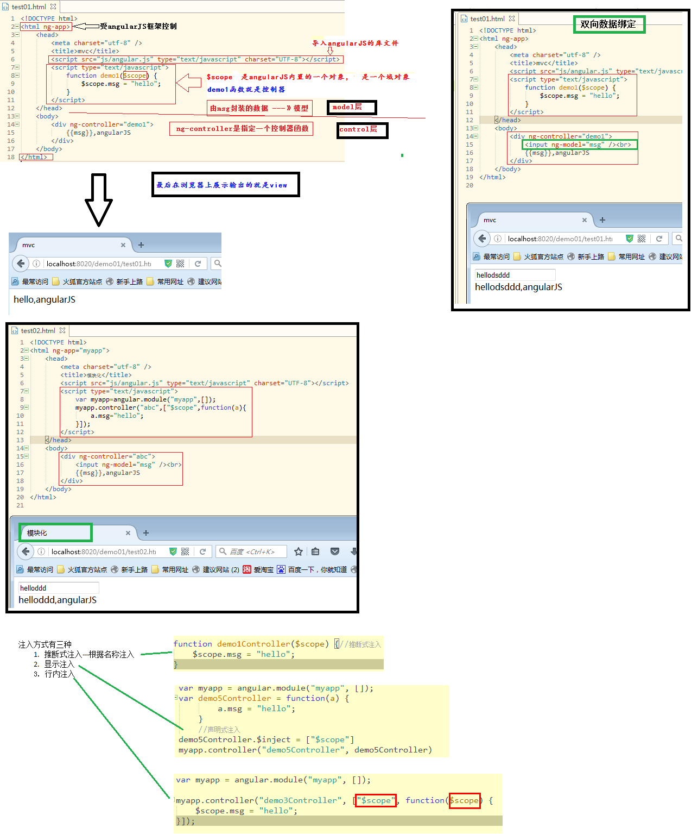The height and width of the screenshot is (834, 698).
Task: Open 建议网站 (2) bookmark
Action: point(215,569)
